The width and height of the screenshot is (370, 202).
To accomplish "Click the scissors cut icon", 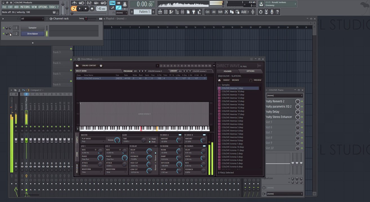I will [226, 12].
